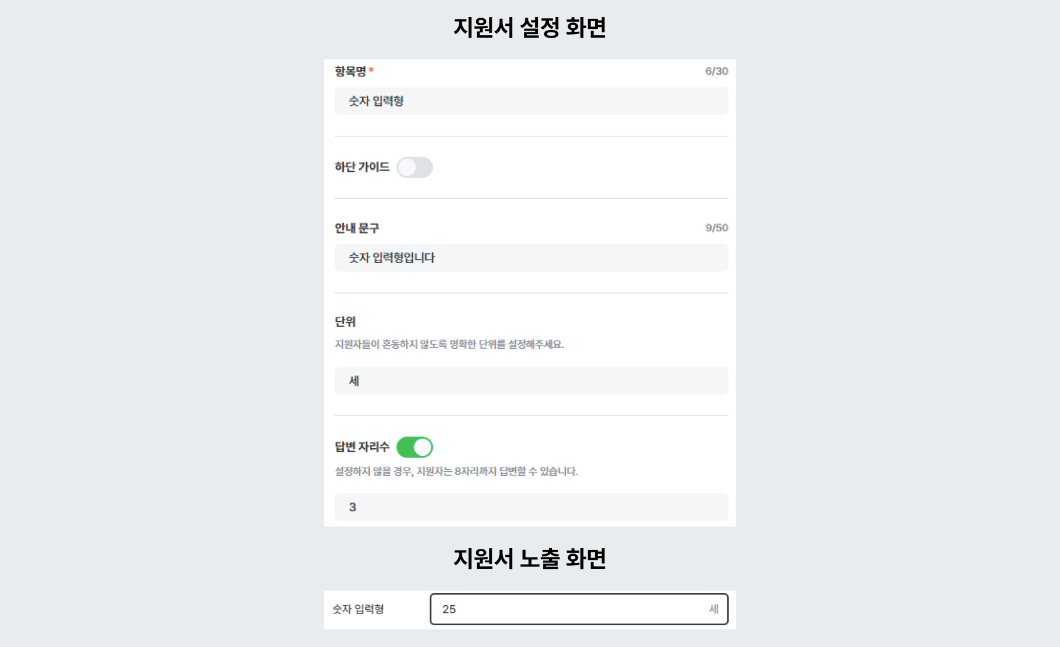The height and width of the screenshot is (647, 1060).
Task: Select the 항목명 label
Action: tap(351, 71)
